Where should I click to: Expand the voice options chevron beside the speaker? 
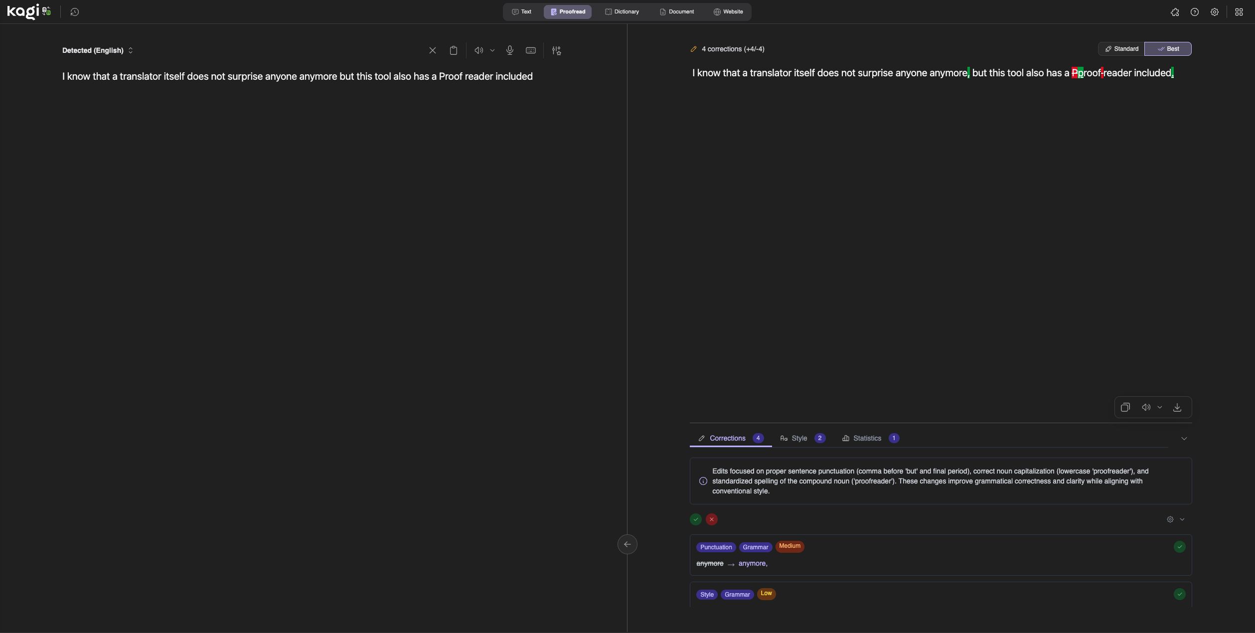[492, 50]
